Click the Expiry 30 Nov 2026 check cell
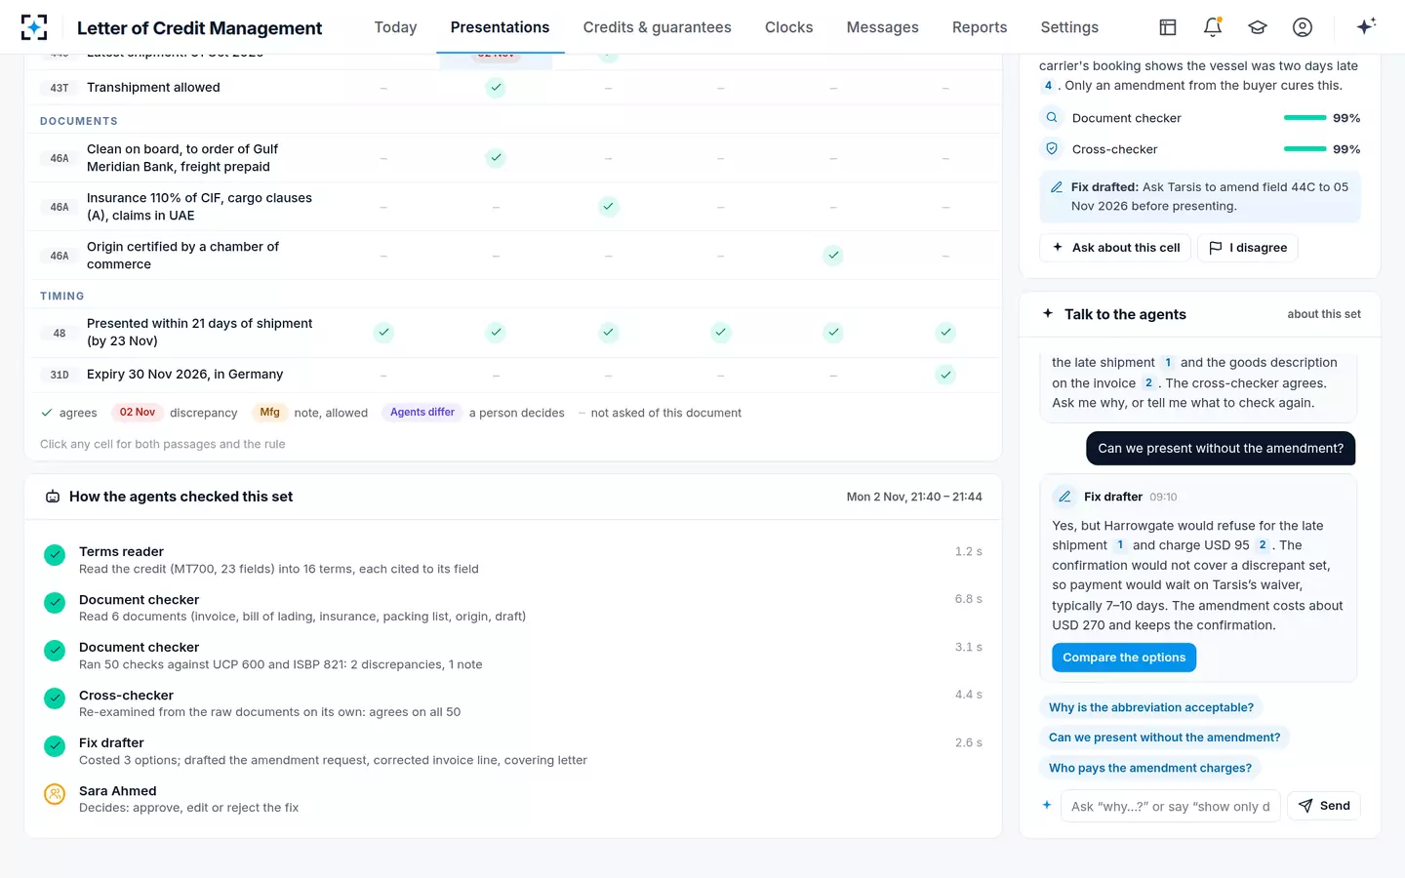Image resolution: width=1405 pixels, height=878 pixels. tap(945, 375)
